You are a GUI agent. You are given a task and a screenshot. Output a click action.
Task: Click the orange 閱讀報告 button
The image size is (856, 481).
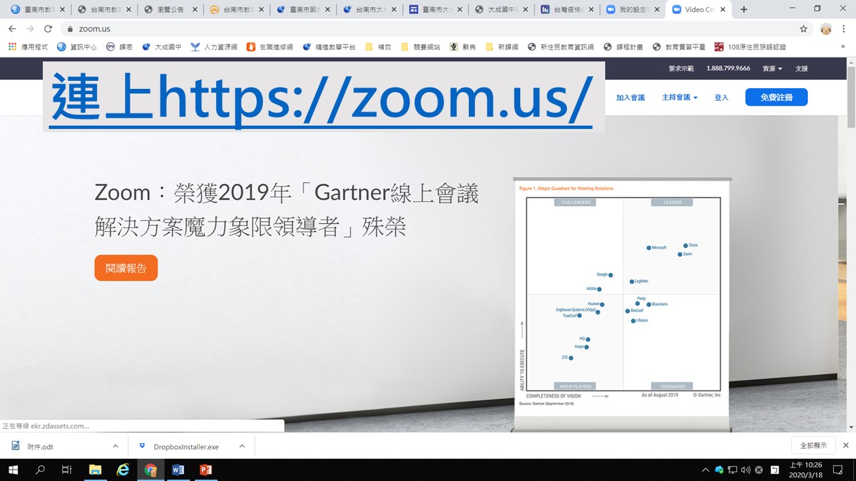coord(126,268)
